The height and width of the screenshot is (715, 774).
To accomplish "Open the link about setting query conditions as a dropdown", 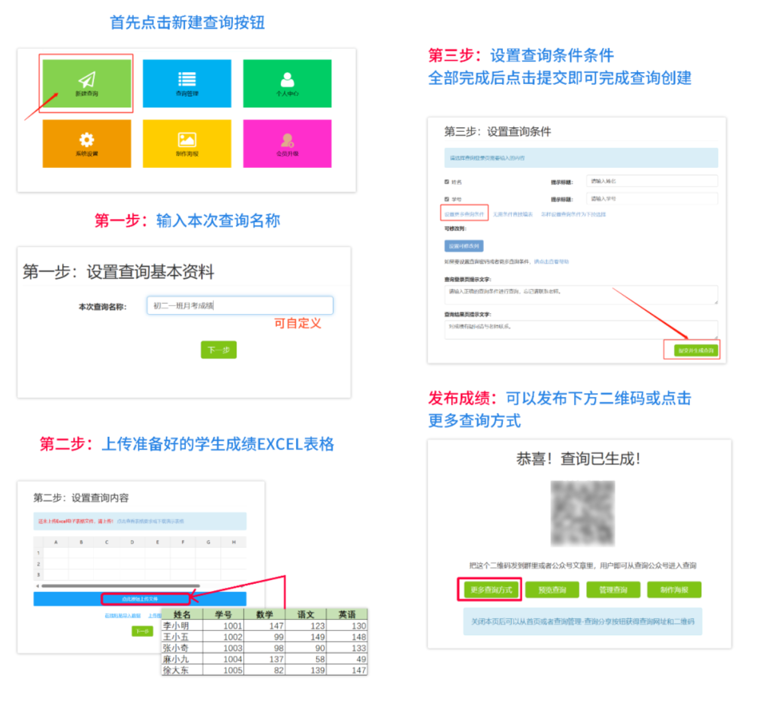I will click(x=573, y=214).
